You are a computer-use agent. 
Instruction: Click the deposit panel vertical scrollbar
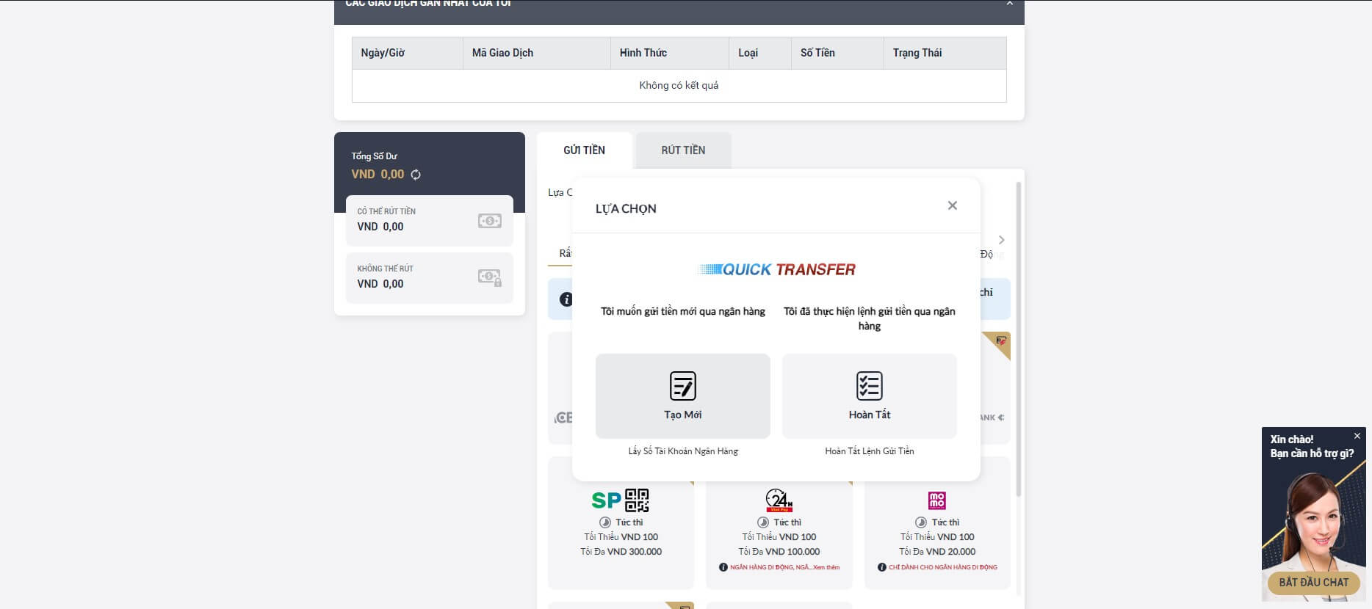(x=1018, y=338)
